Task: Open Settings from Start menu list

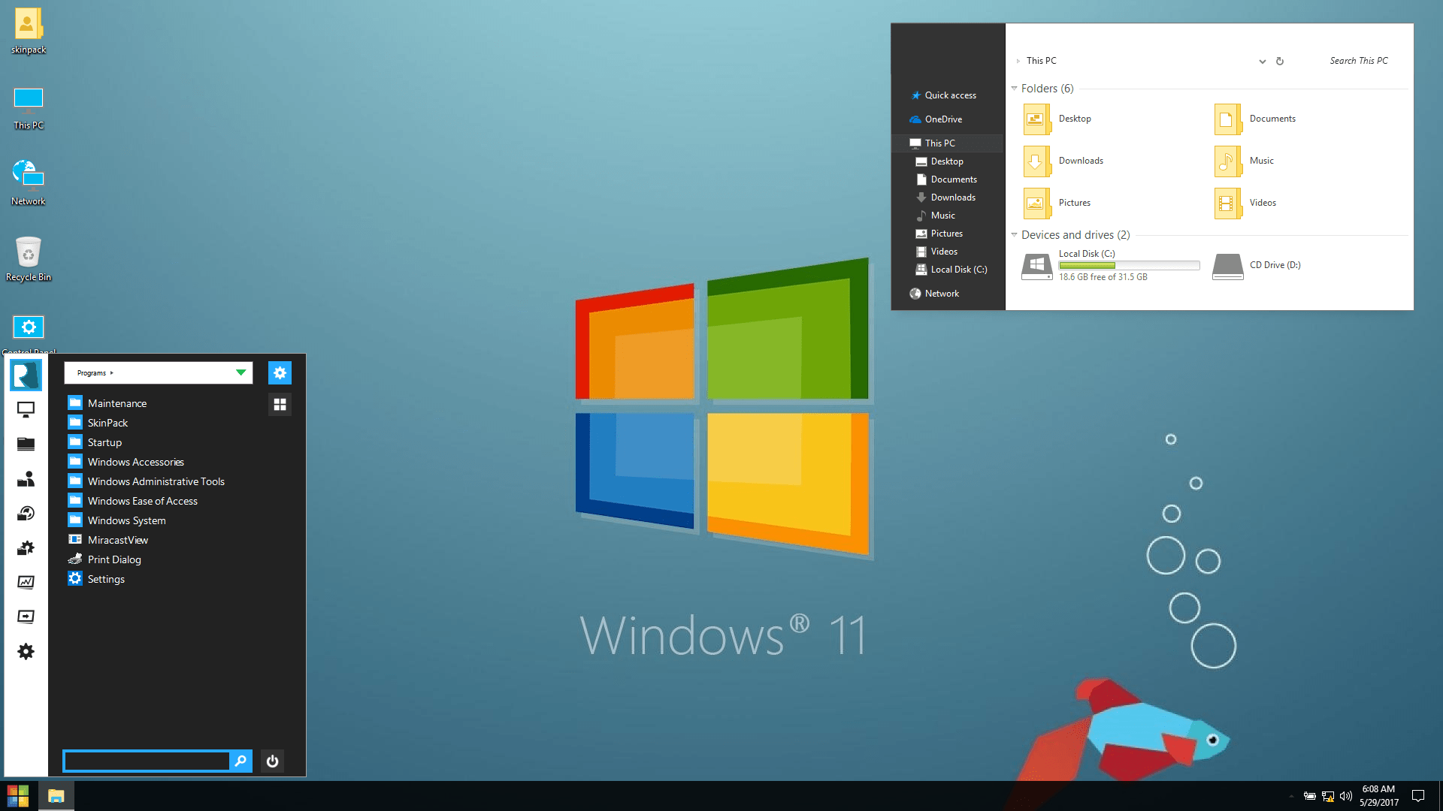Action: [105, 578]
